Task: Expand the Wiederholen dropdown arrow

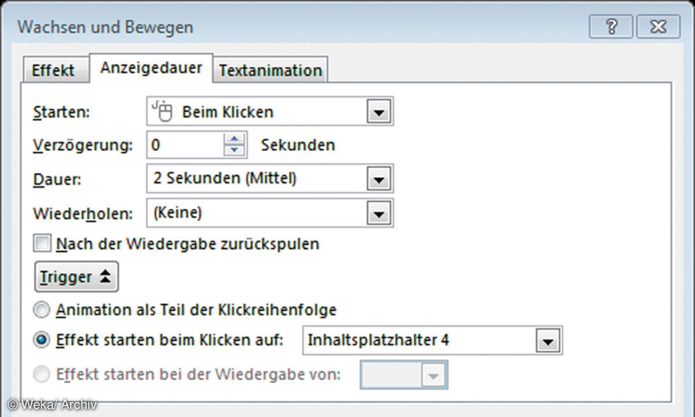Action: click(379, 214)
